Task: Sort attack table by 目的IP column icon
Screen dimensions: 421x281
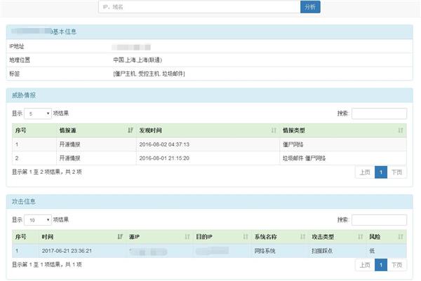Action: point(244,237)
